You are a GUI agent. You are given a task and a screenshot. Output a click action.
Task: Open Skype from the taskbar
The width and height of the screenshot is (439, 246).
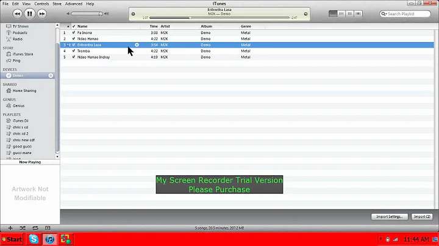pos(34,239)
